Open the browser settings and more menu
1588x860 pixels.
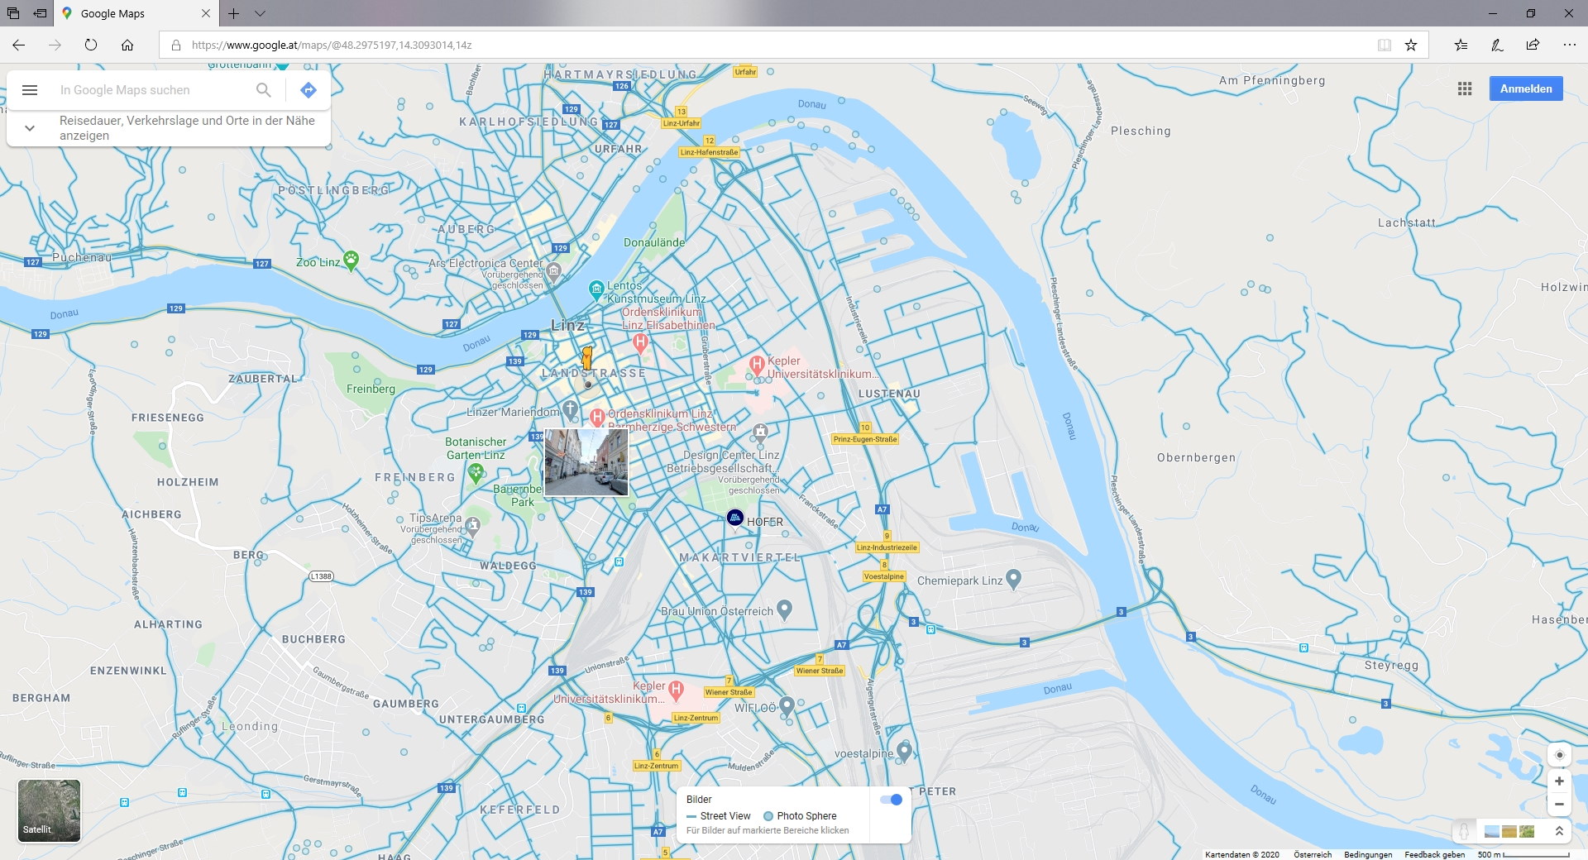click(1569, 45)
